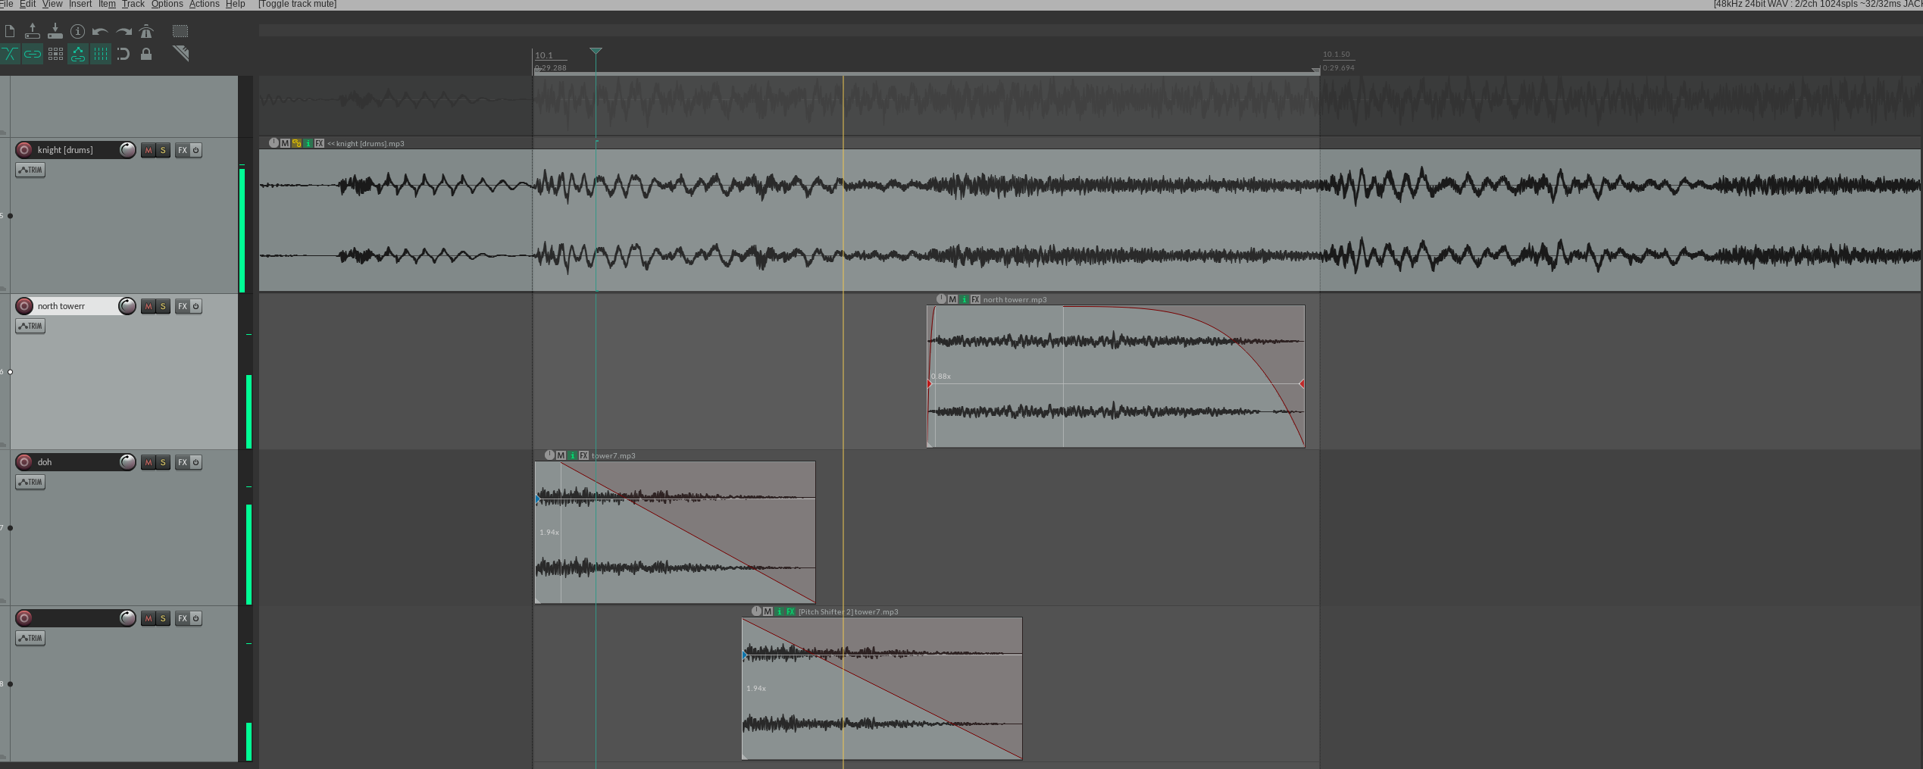Open the Help menu

[236, 5]
